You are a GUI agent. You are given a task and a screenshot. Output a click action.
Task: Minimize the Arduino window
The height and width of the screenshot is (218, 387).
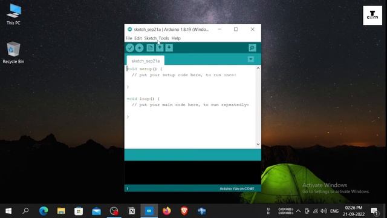tap(220, 29)
